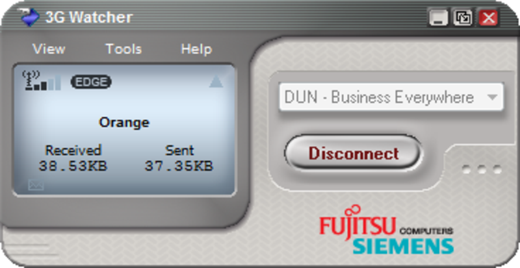
Task: Click the three dots indicator
Action: [482, 169]
